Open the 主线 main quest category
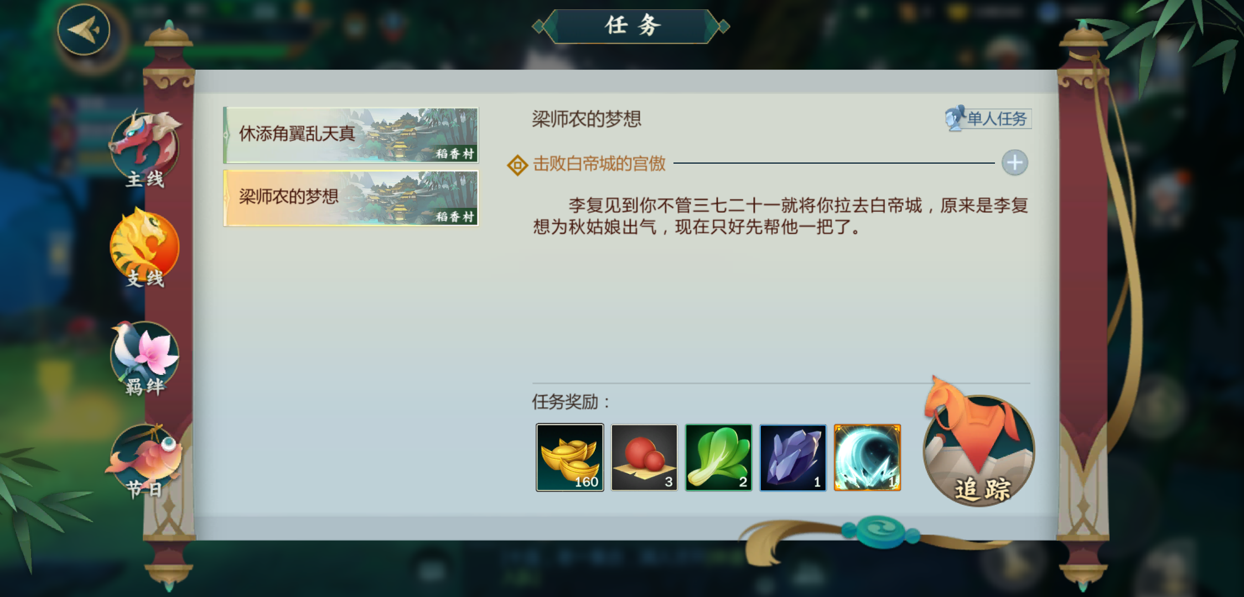The image size is (1244, 597). (x=144, y=149)
